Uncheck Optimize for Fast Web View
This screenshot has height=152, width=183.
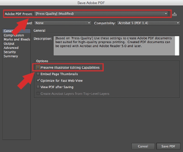pyautogui.click(x=38, y=81)
